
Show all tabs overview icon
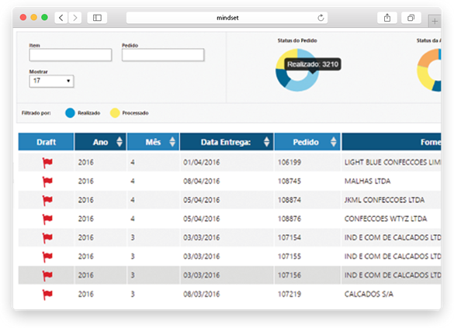pyautogui.click(x=411, y=18)
